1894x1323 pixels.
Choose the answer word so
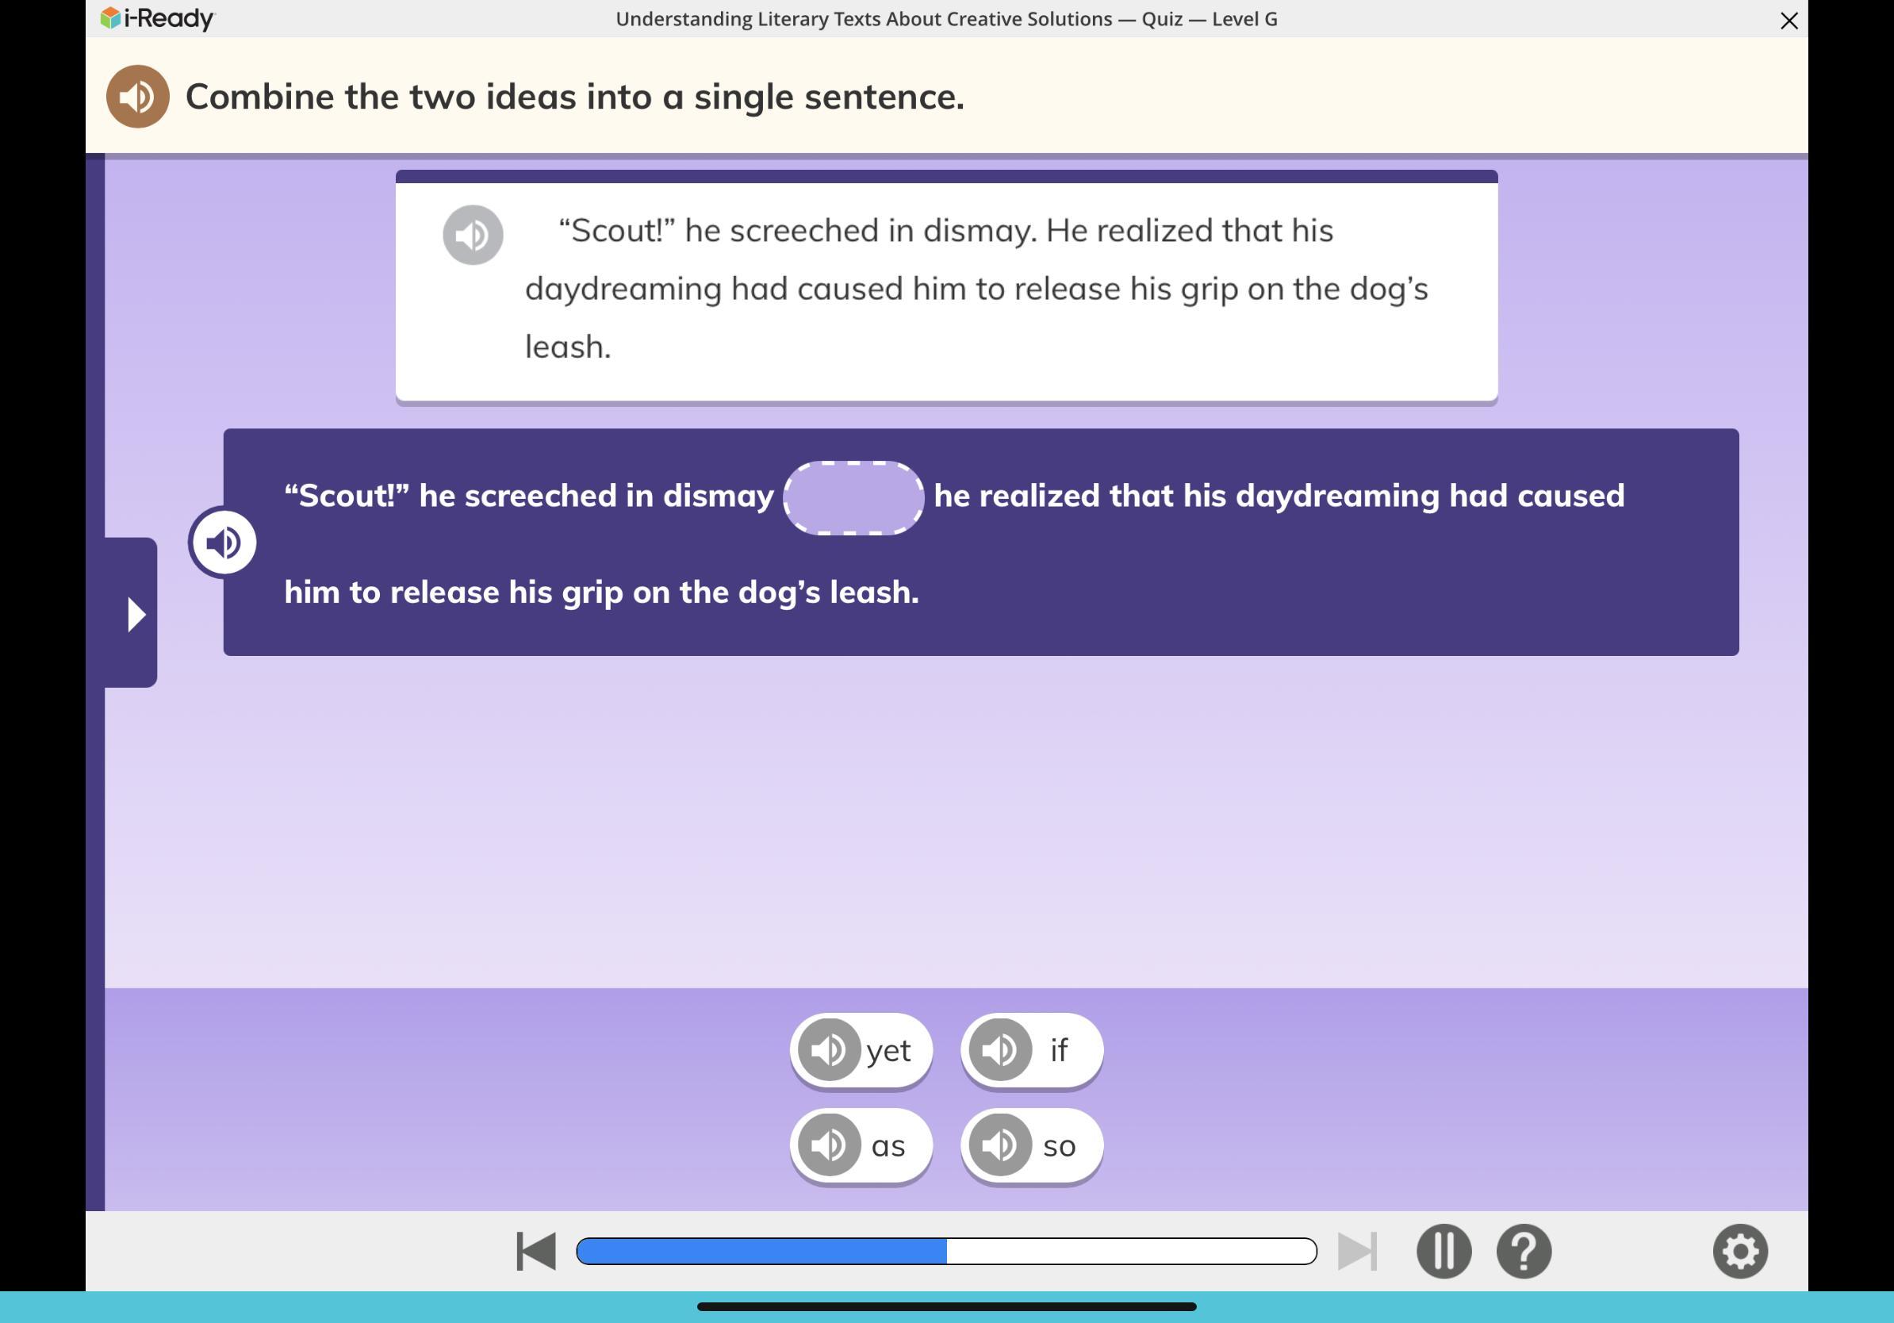click(x=1059, y=1145)
